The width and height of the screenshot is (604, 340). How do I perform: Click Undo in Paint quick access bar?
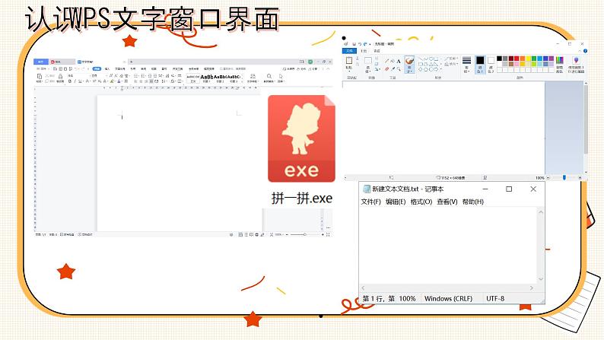[360, 44]
